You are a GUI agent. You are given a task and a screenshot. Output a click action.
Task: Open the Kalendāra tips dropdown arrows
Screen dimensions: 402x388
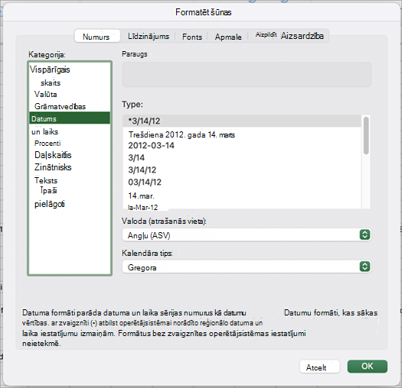(364, 267)
